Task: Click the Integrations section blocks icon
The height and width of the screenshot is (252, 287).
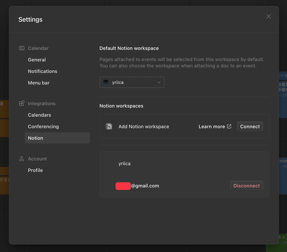Action: pos(22,103)
